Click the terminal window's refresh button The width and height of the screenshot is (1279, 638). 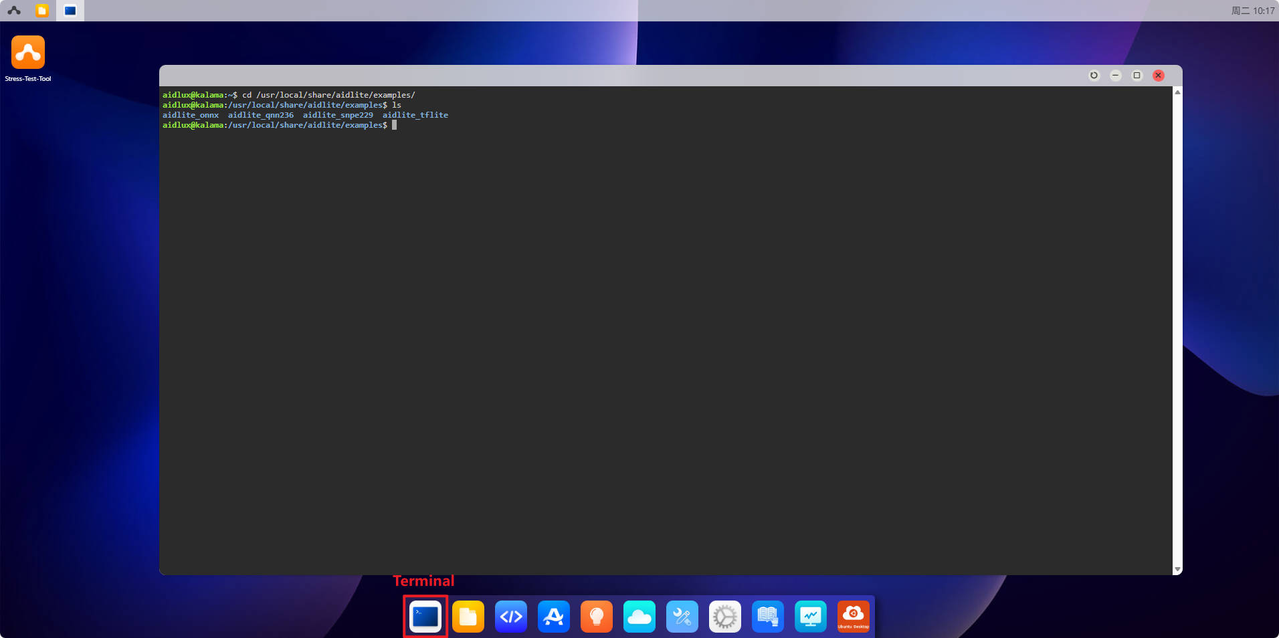[1094, 76]
